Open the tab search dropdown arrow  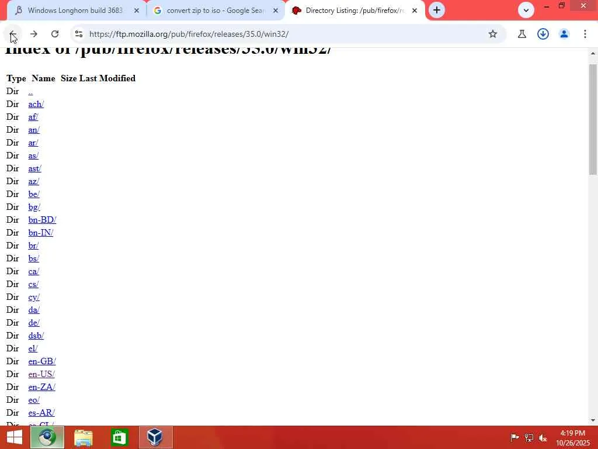526,11
